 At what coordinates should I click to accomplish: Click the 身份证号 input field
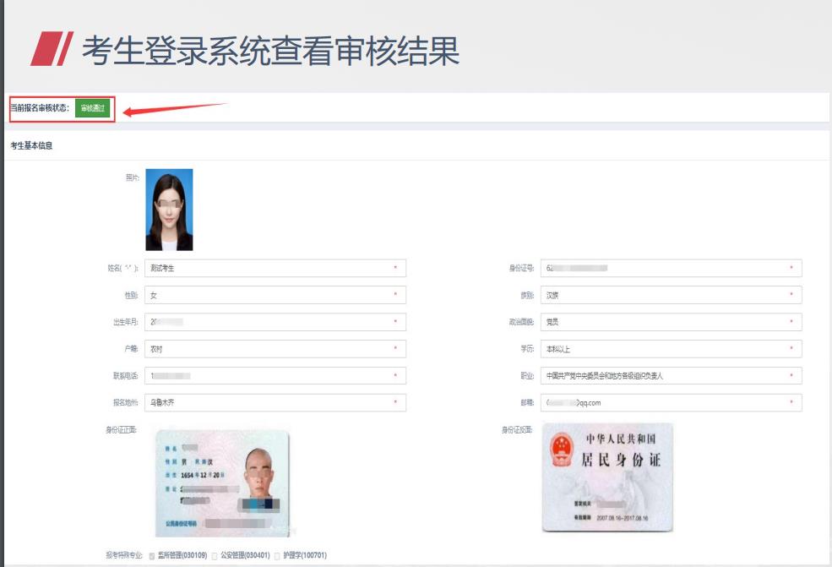coord(671,268)
